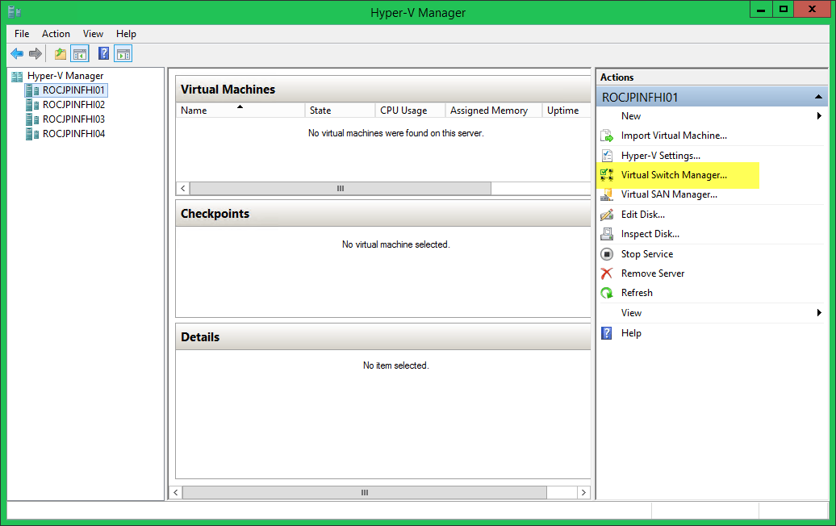Toggle the Show/Hide Action Pane toolbar icon
The width and height of the screenshot is (836, 526).
coord(123,53)
